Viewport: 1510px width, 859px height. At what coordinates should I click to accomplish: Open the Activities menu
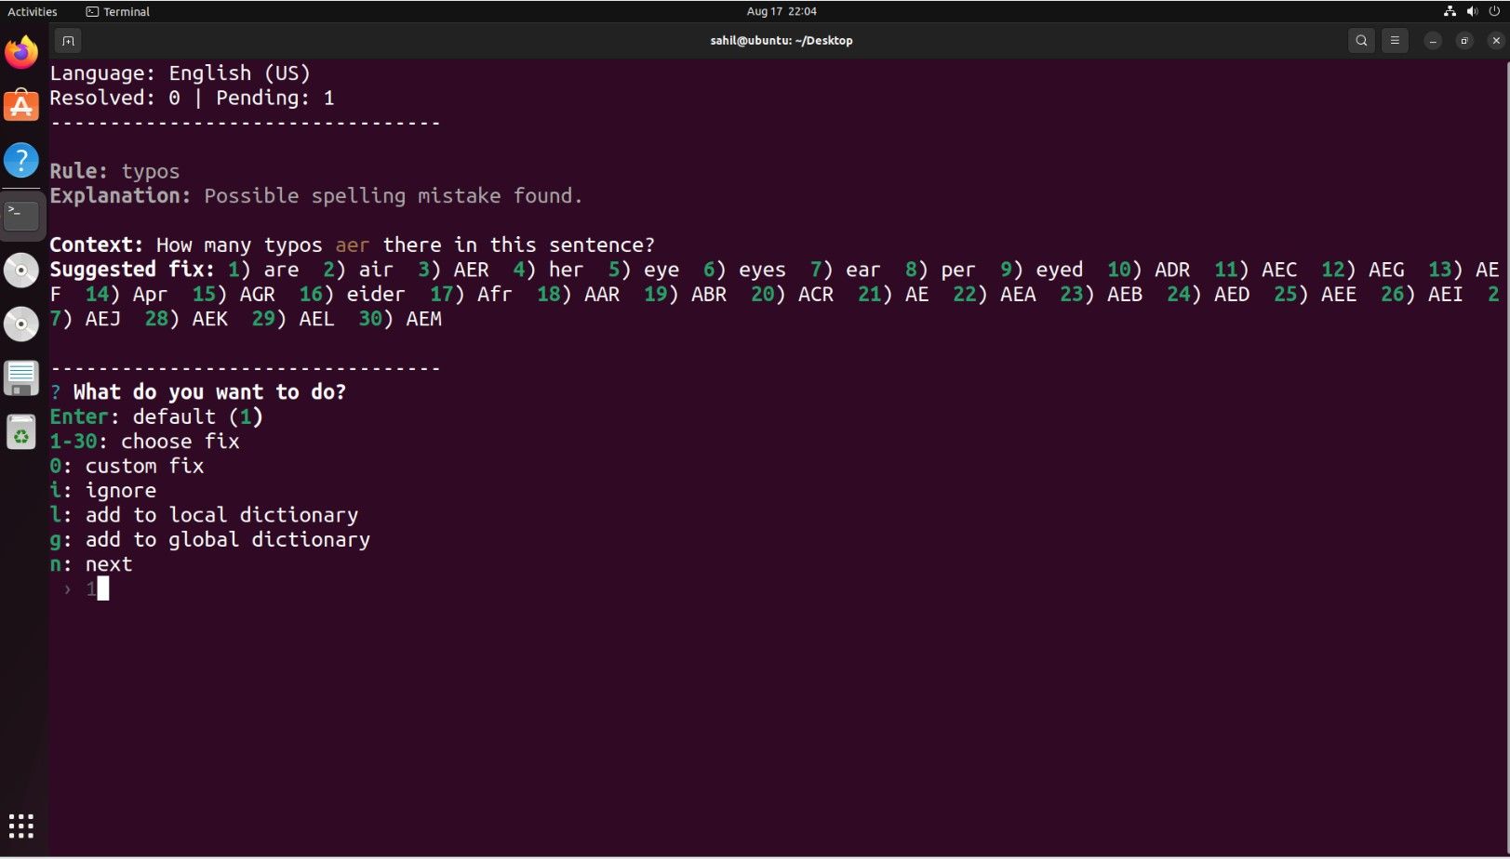point(33,11)
